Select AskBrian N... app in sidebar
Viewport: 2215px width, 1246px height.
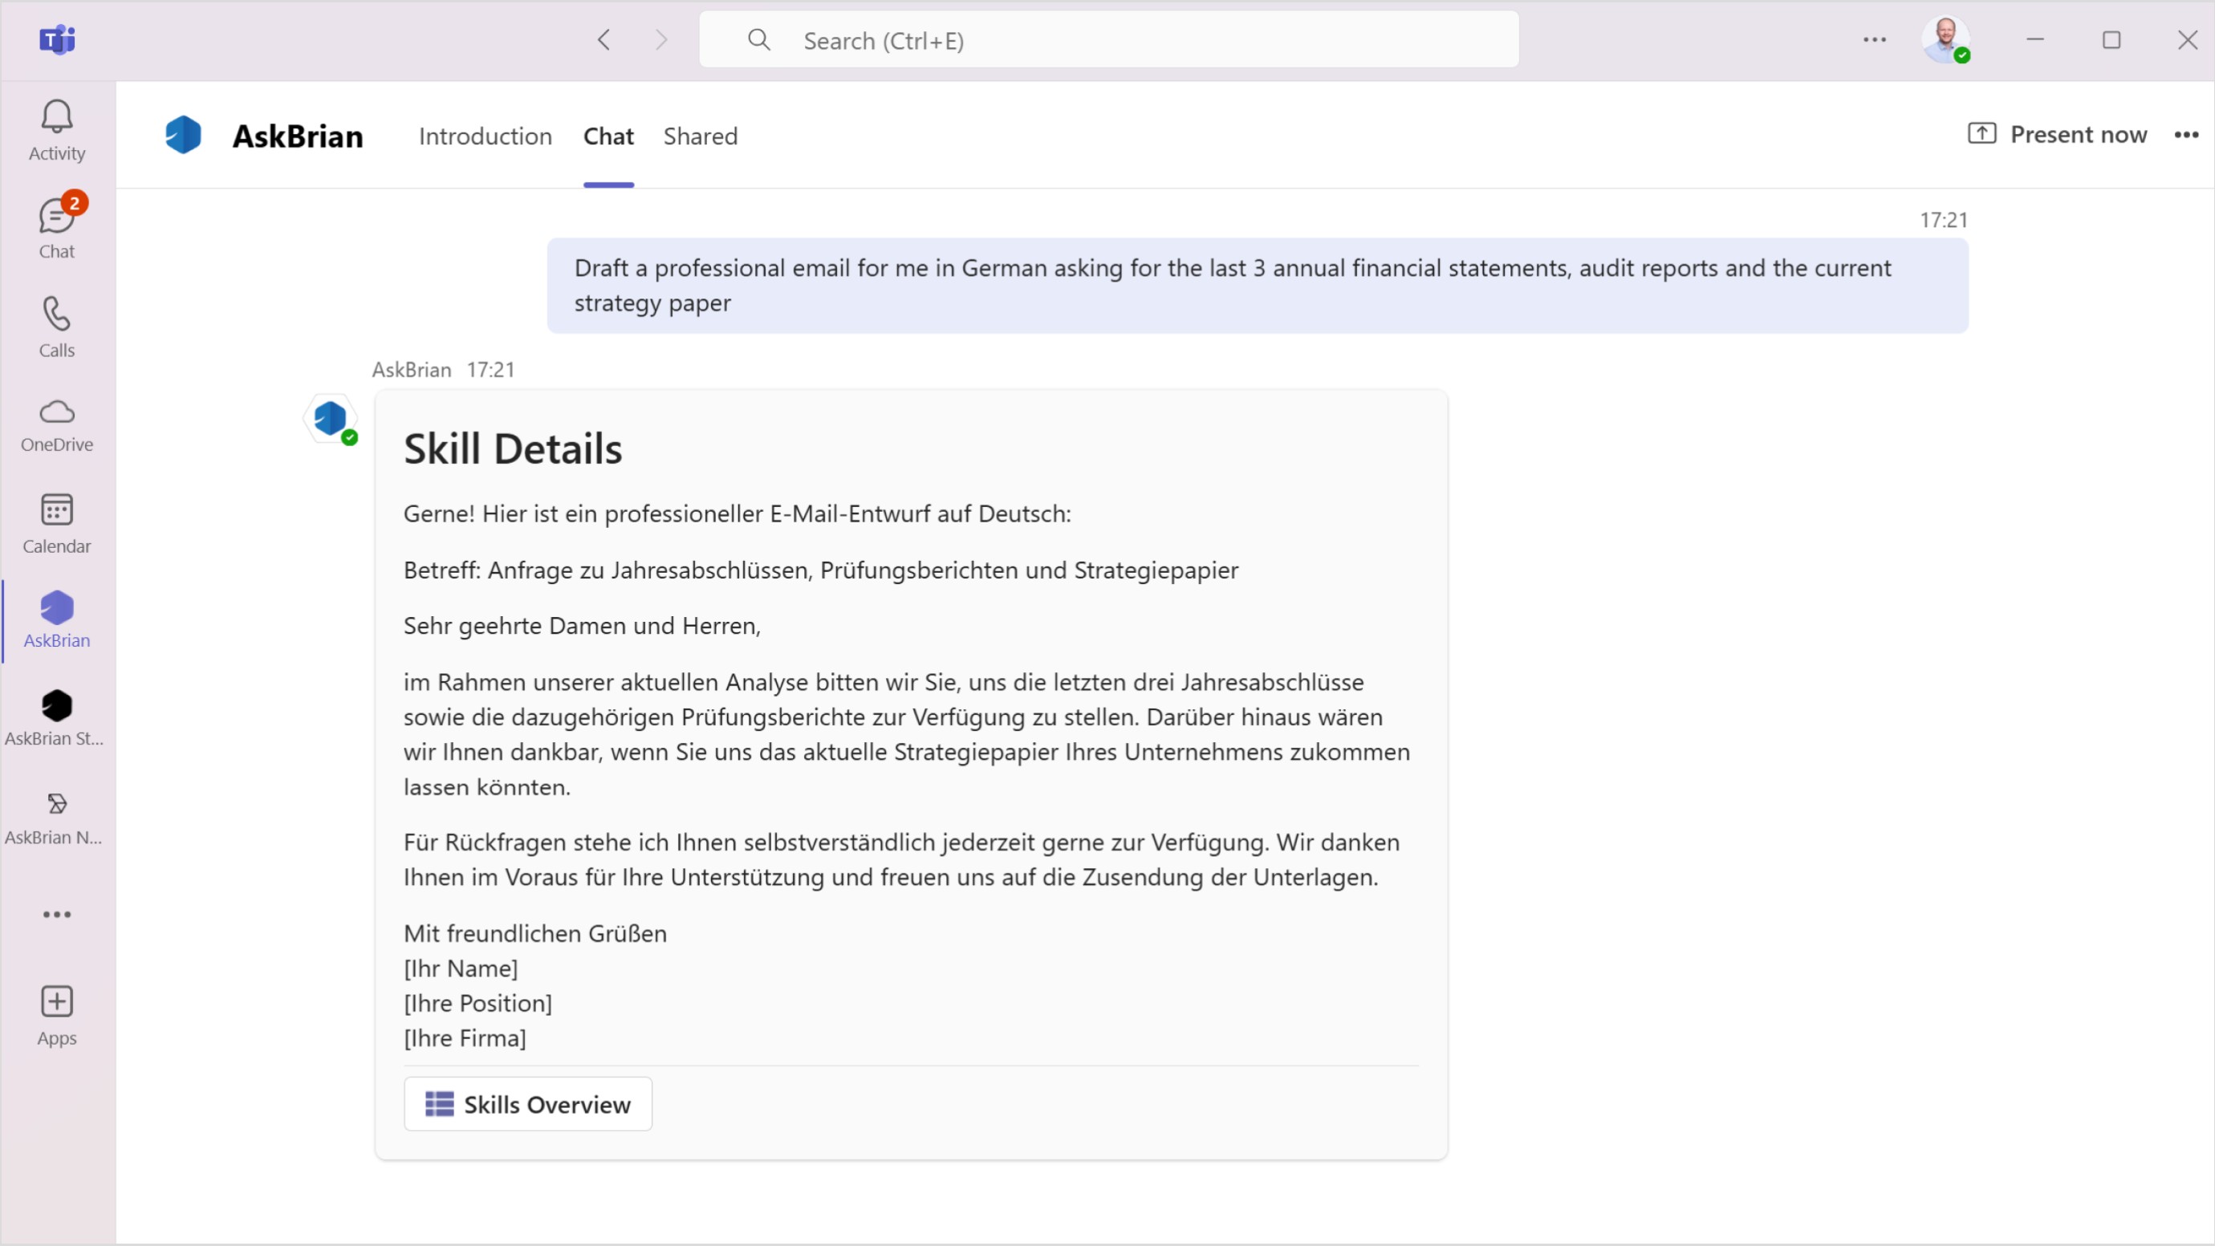coord(57,817)
